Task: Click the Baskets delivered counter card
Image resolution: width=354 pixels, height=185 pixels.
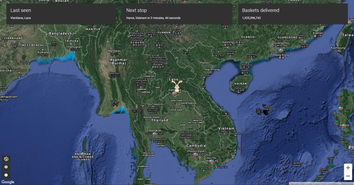Action: click(293, 14)
